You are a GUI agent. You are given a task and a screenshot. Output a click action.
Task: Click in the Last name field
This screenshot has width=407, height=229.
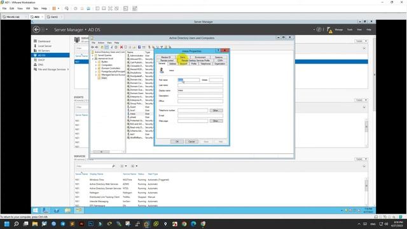[200, 85]
